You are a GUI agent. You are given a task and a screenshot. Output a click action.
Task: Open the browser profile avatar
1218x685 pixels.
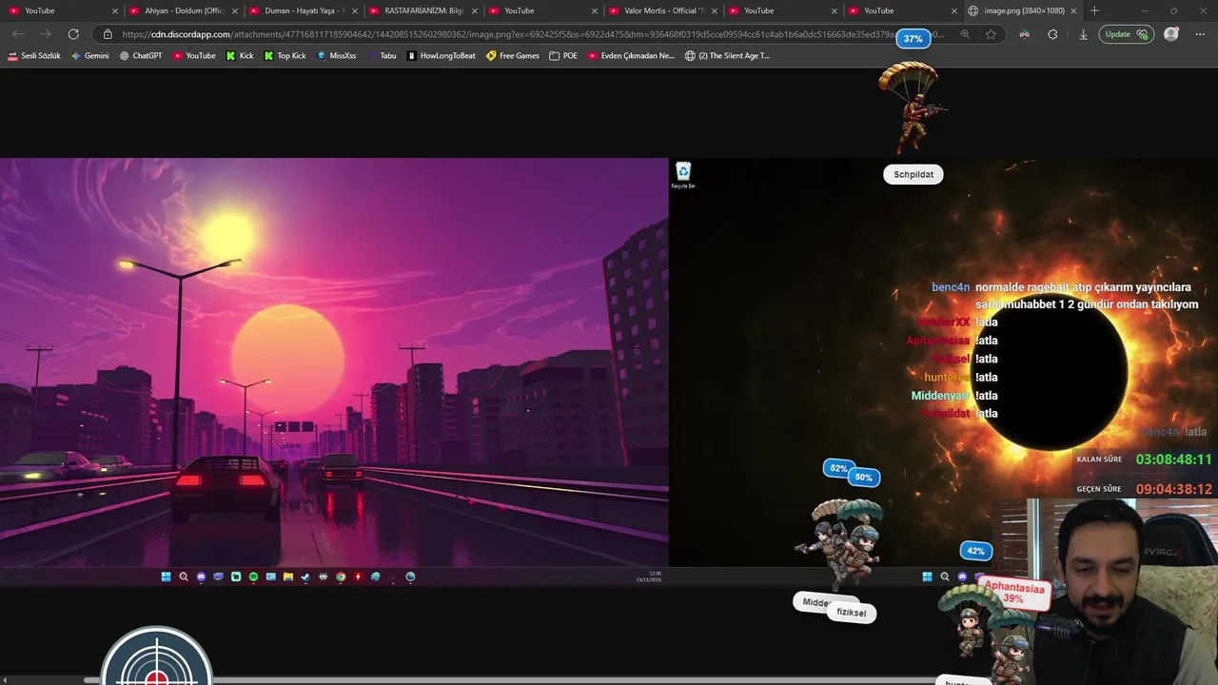coord(1171,34)
